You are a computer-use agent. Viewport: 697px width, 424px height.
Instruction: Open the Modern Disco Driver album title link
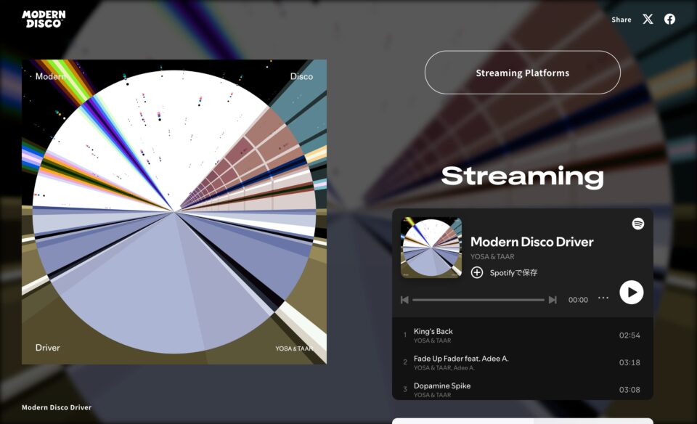click(531, 242)
